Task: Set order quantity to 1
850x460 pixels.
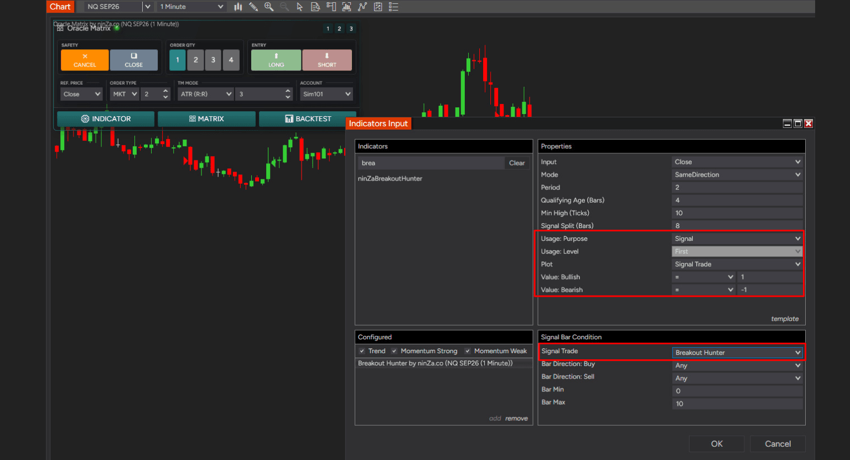Action: (x=178, y=60)
